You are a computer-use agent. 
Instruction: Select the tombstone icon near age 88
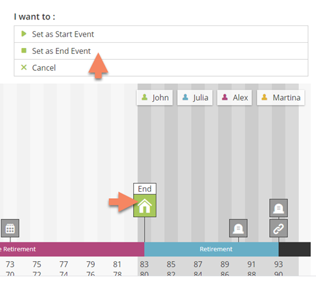point(238,228)
